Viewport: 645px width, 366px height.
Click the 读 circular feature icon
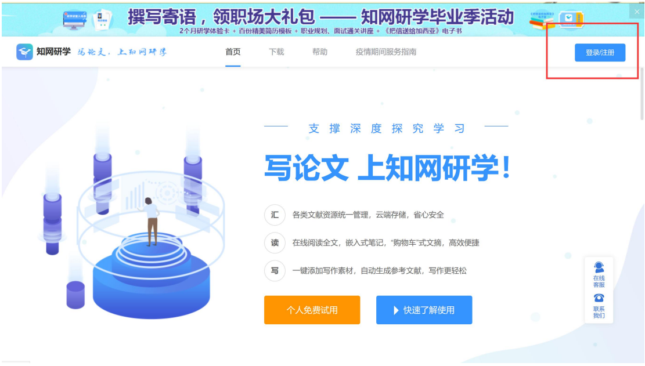point(275,243)
